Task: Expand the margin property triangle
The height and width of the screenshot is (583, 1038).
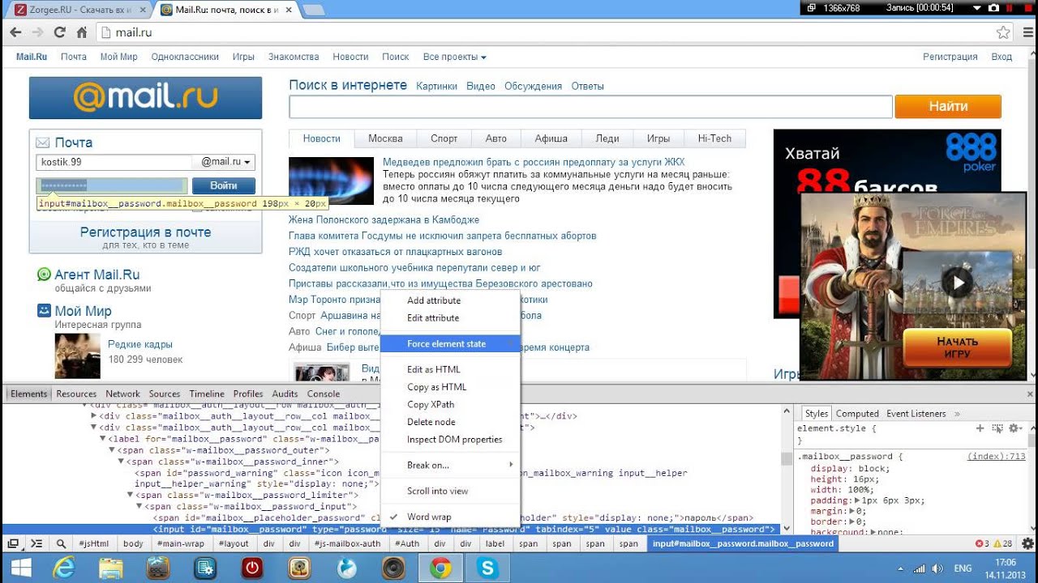Action: click(853, 511)
